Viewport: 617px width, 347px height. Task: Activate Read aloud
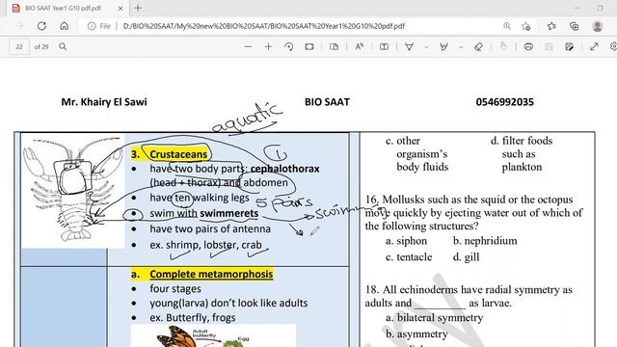point(360,47)
